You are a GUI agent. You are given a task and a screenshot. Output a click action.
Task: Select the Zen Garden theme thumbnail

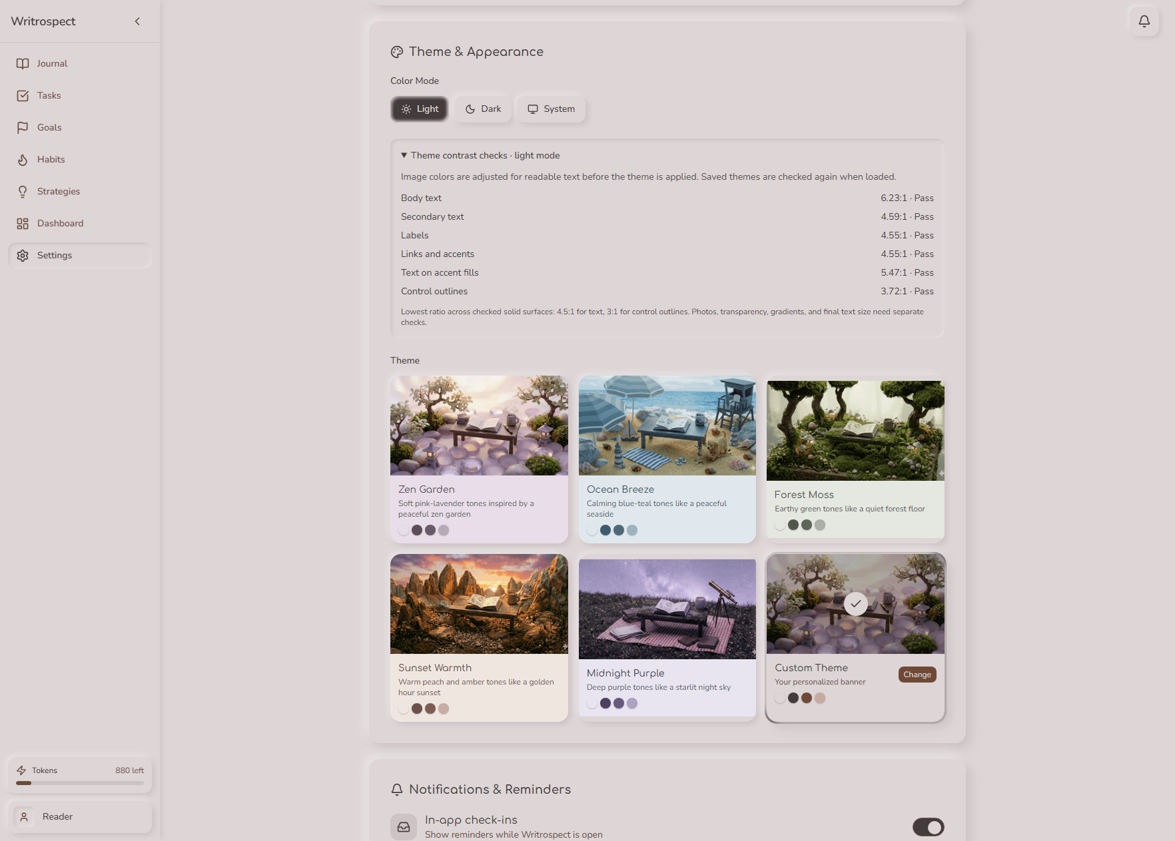[479, 425]
